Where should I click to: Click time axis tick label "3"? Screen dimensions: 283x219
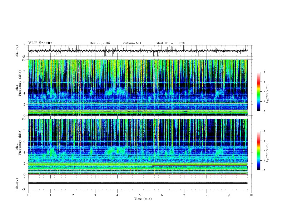pos(95,195)
